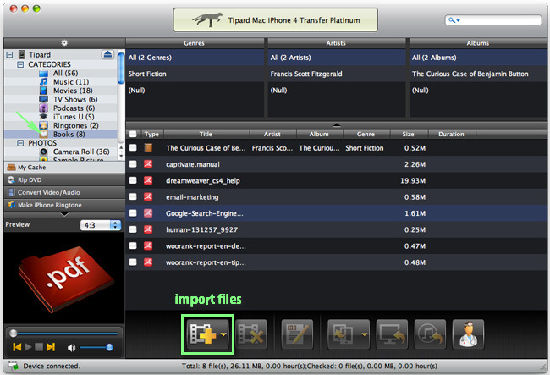This screenshot has height=375, width=550.
Task: Check the woorank-report-en-de checkbox
Action: [x=133, y=245]
